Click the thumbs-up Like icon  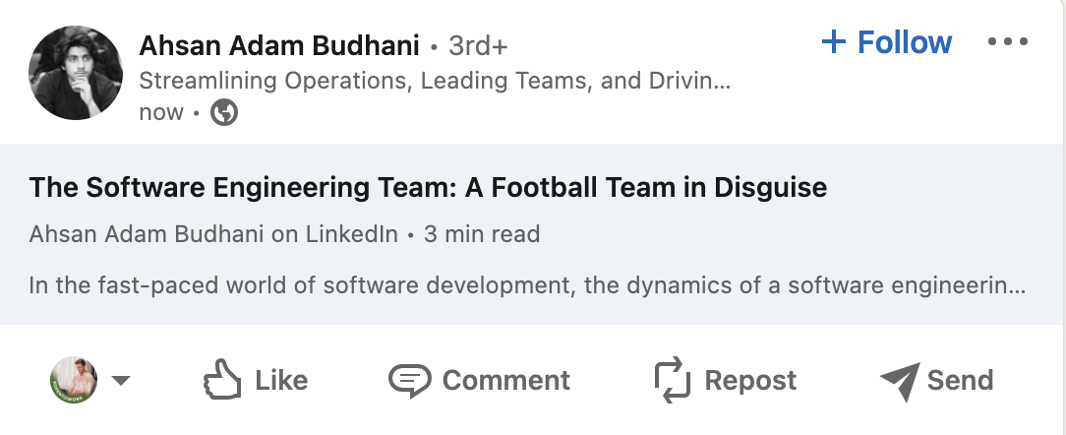click(222, 380)
